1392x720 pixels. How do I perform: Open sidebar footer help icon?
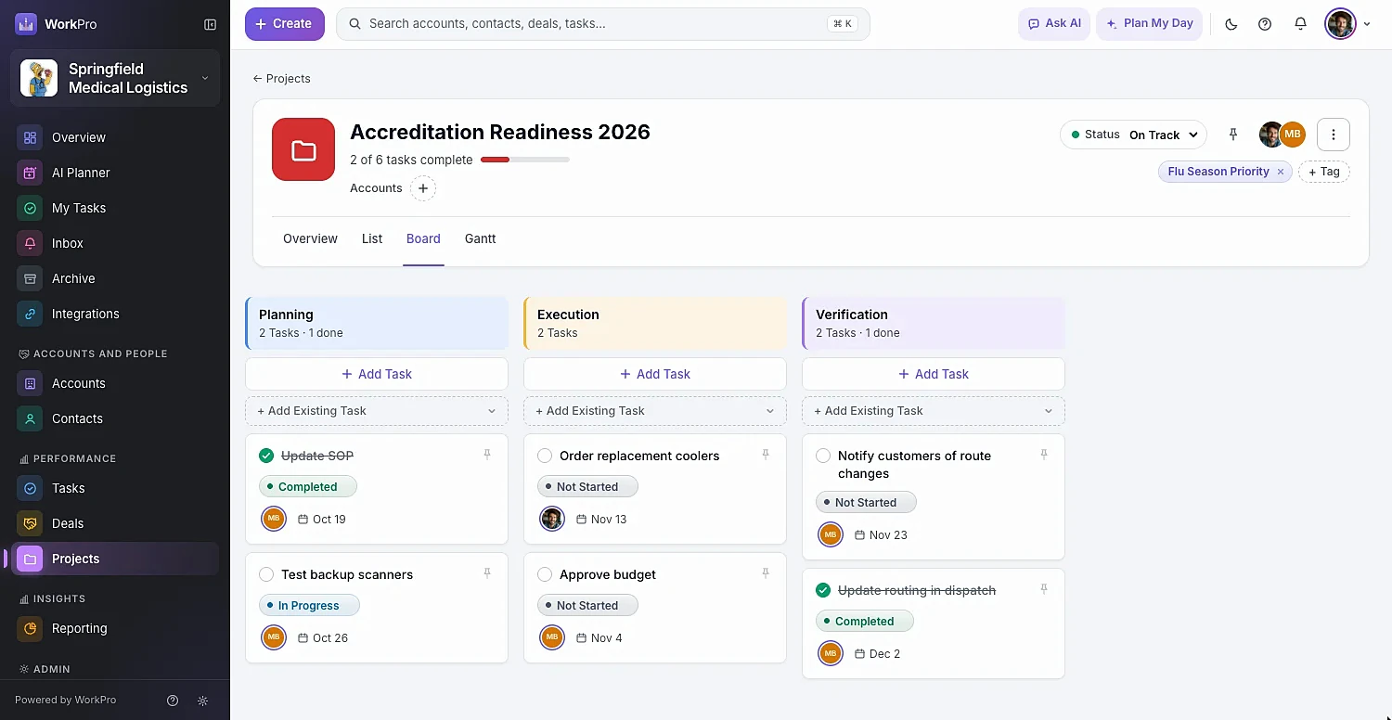pos(173,701)
